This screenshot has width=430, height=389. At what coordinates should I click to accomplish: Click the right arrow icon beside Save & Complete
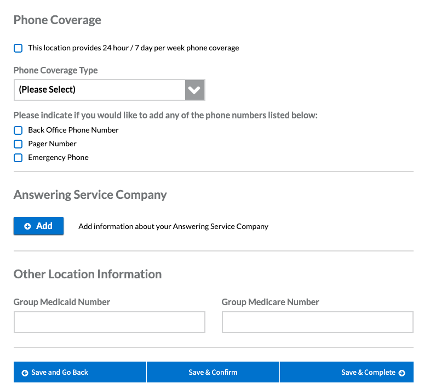(402, 373)
